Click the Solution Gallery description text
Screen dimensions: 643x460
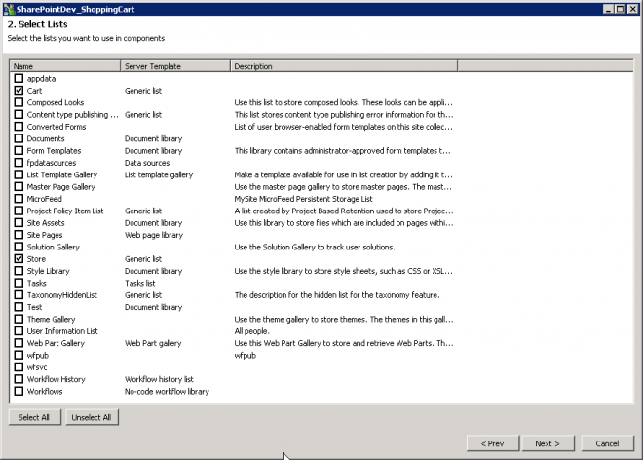click(x=315, y=247)
